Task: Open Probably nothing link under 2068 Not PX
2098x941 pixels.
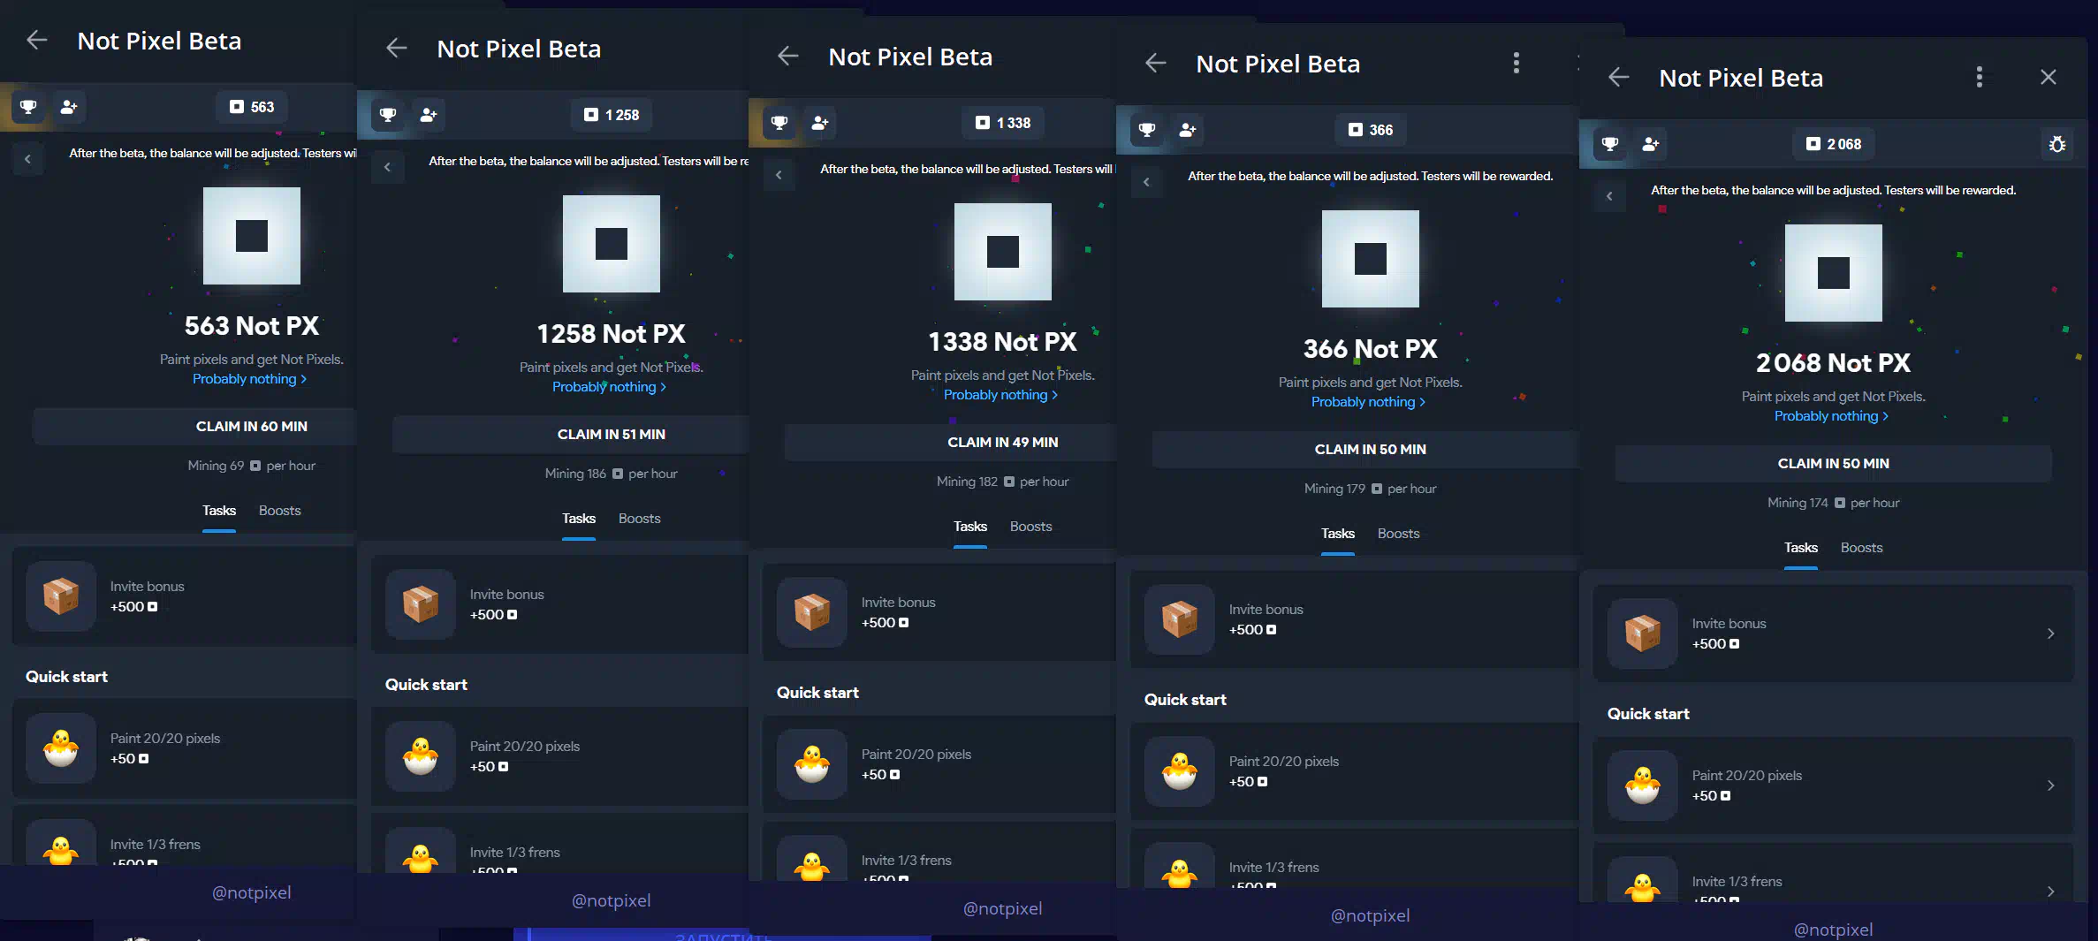Action: (x=1832, y=416)
